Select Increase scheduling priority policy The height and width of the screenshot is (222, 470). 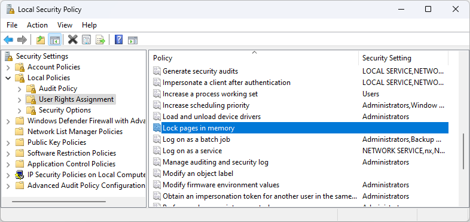[x=206, y=105]
